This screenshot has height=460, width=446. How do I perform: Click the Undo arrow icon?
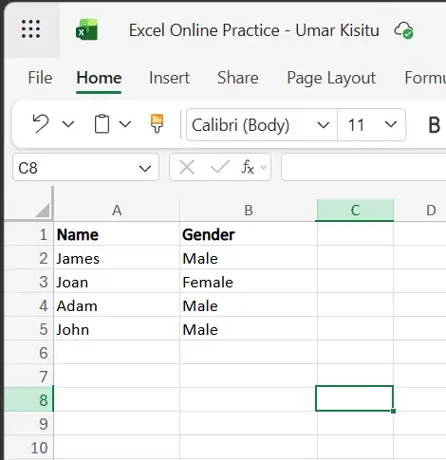point(41,123)
